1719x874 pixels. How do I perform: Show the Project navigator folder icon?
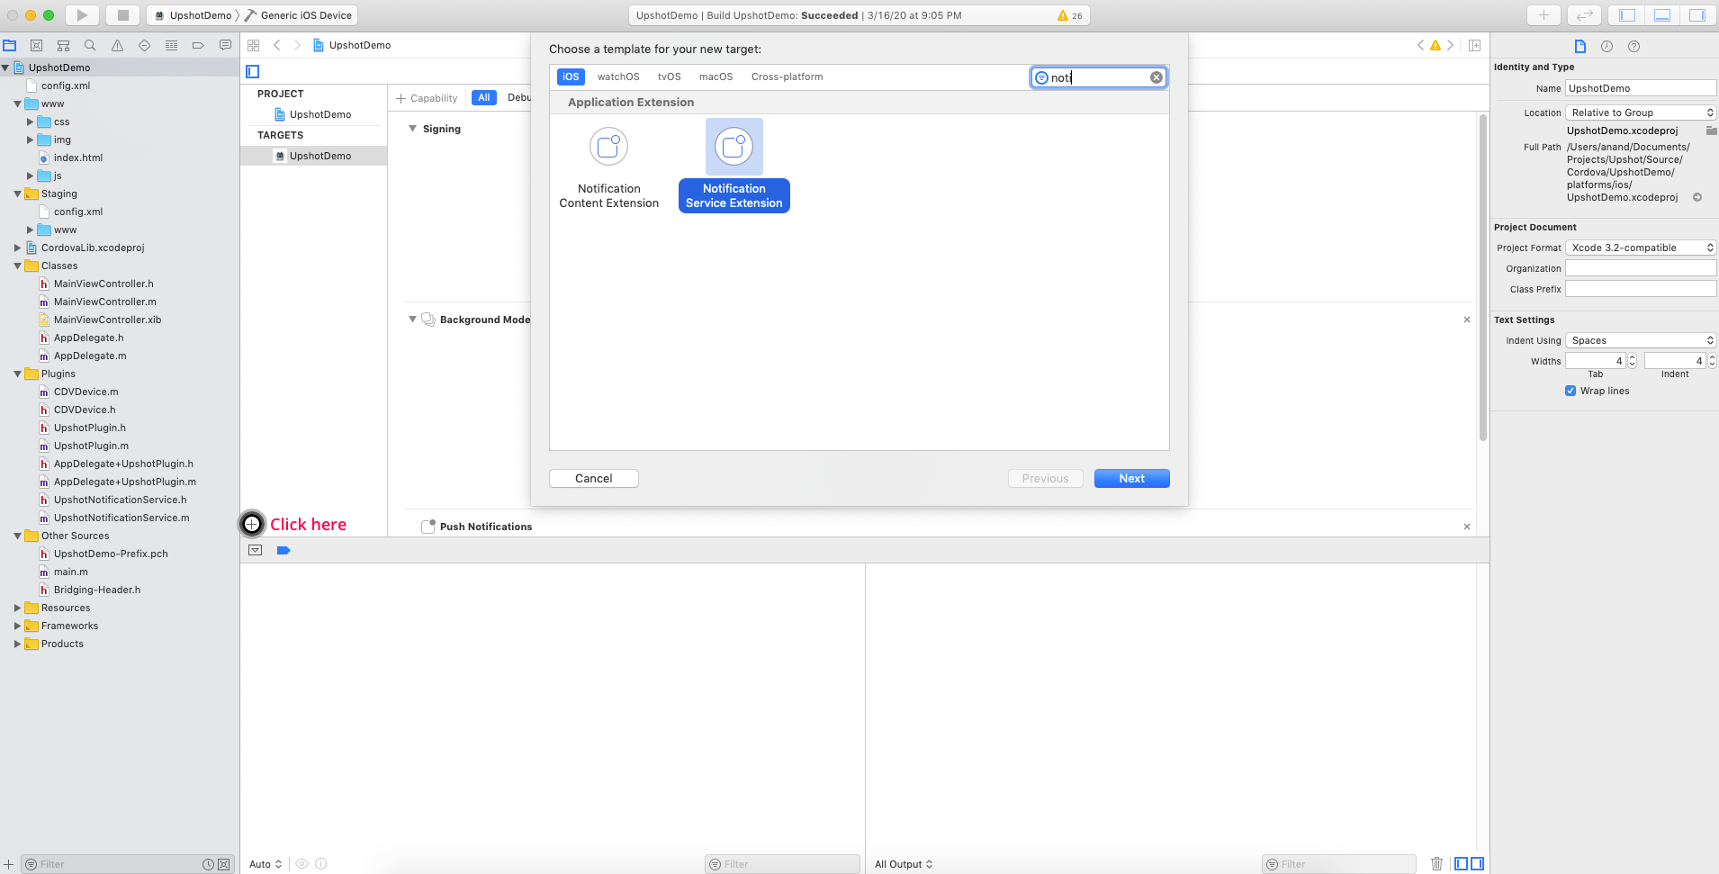10,45
